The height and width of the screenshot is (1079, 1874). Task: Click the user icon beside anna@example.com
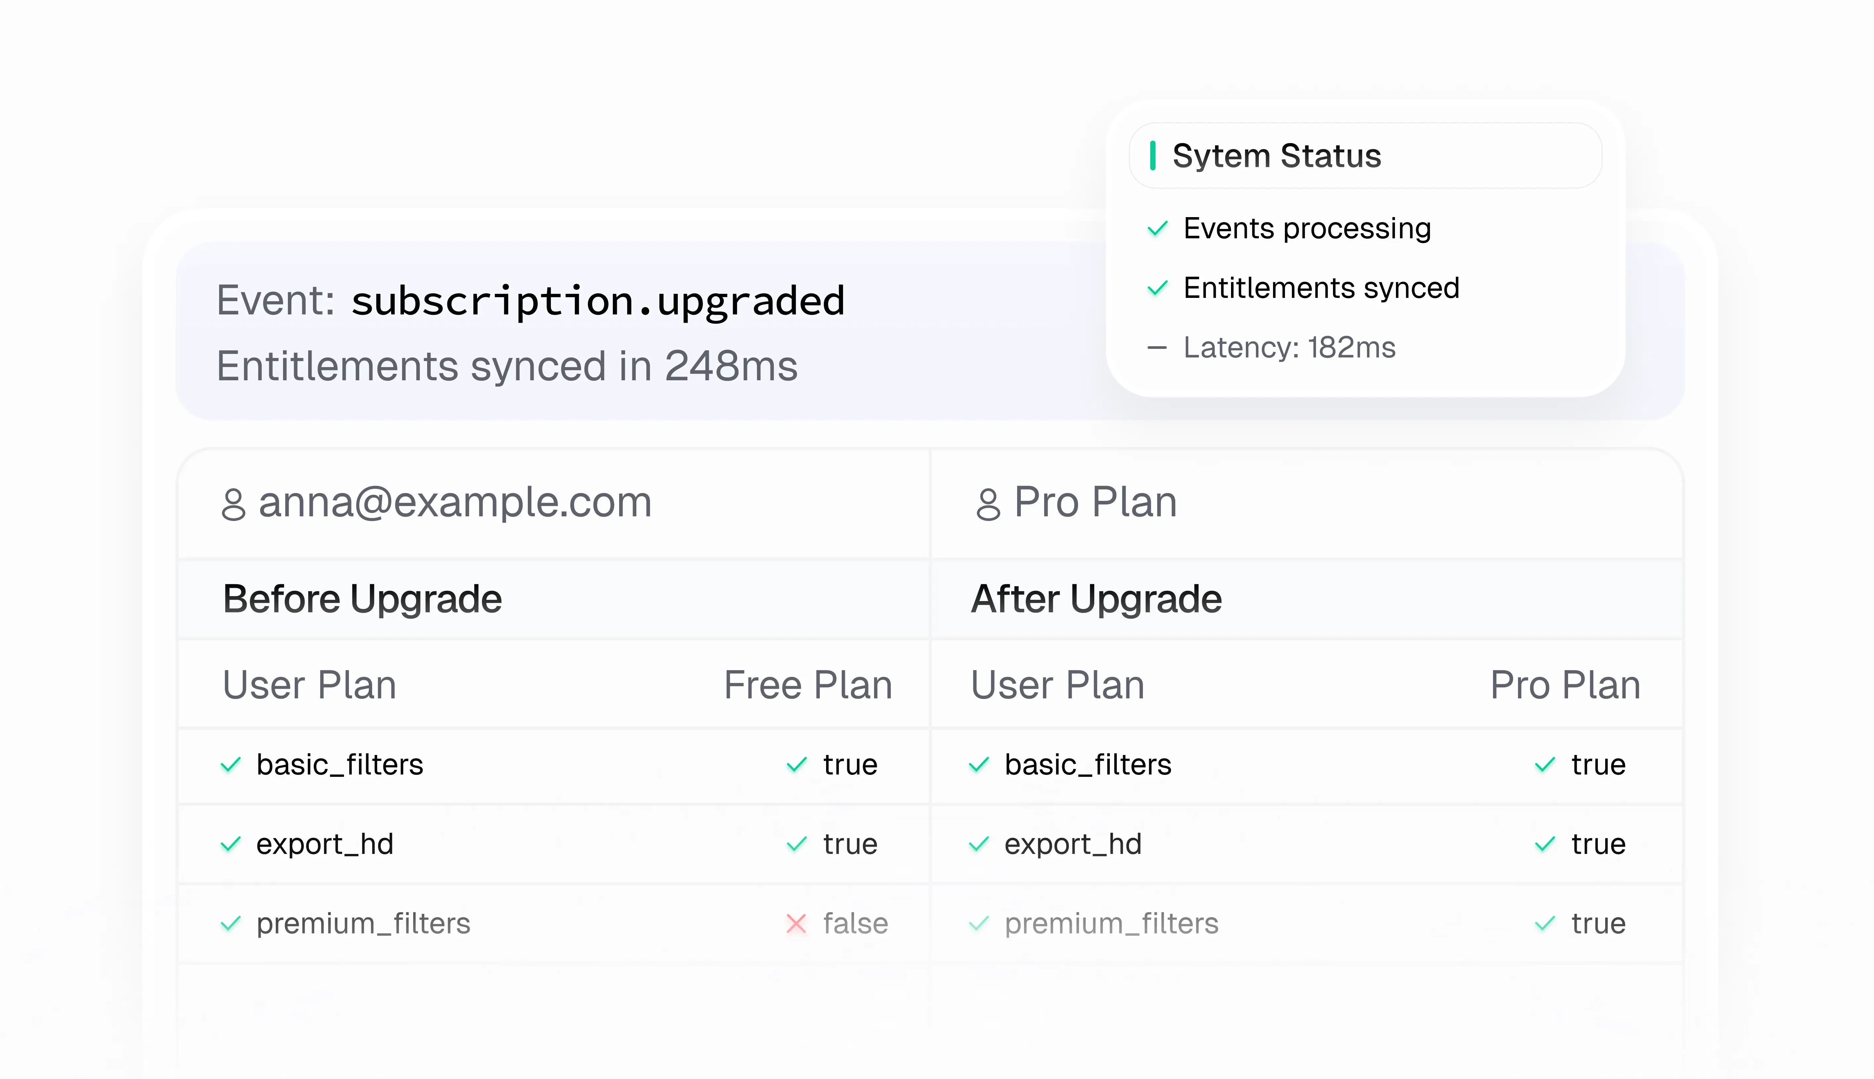pos(233,505)
